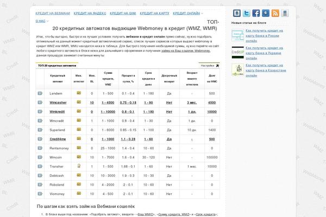Click the row icon left of Viomoney
The image size is (326, 217).
point(40,194)
